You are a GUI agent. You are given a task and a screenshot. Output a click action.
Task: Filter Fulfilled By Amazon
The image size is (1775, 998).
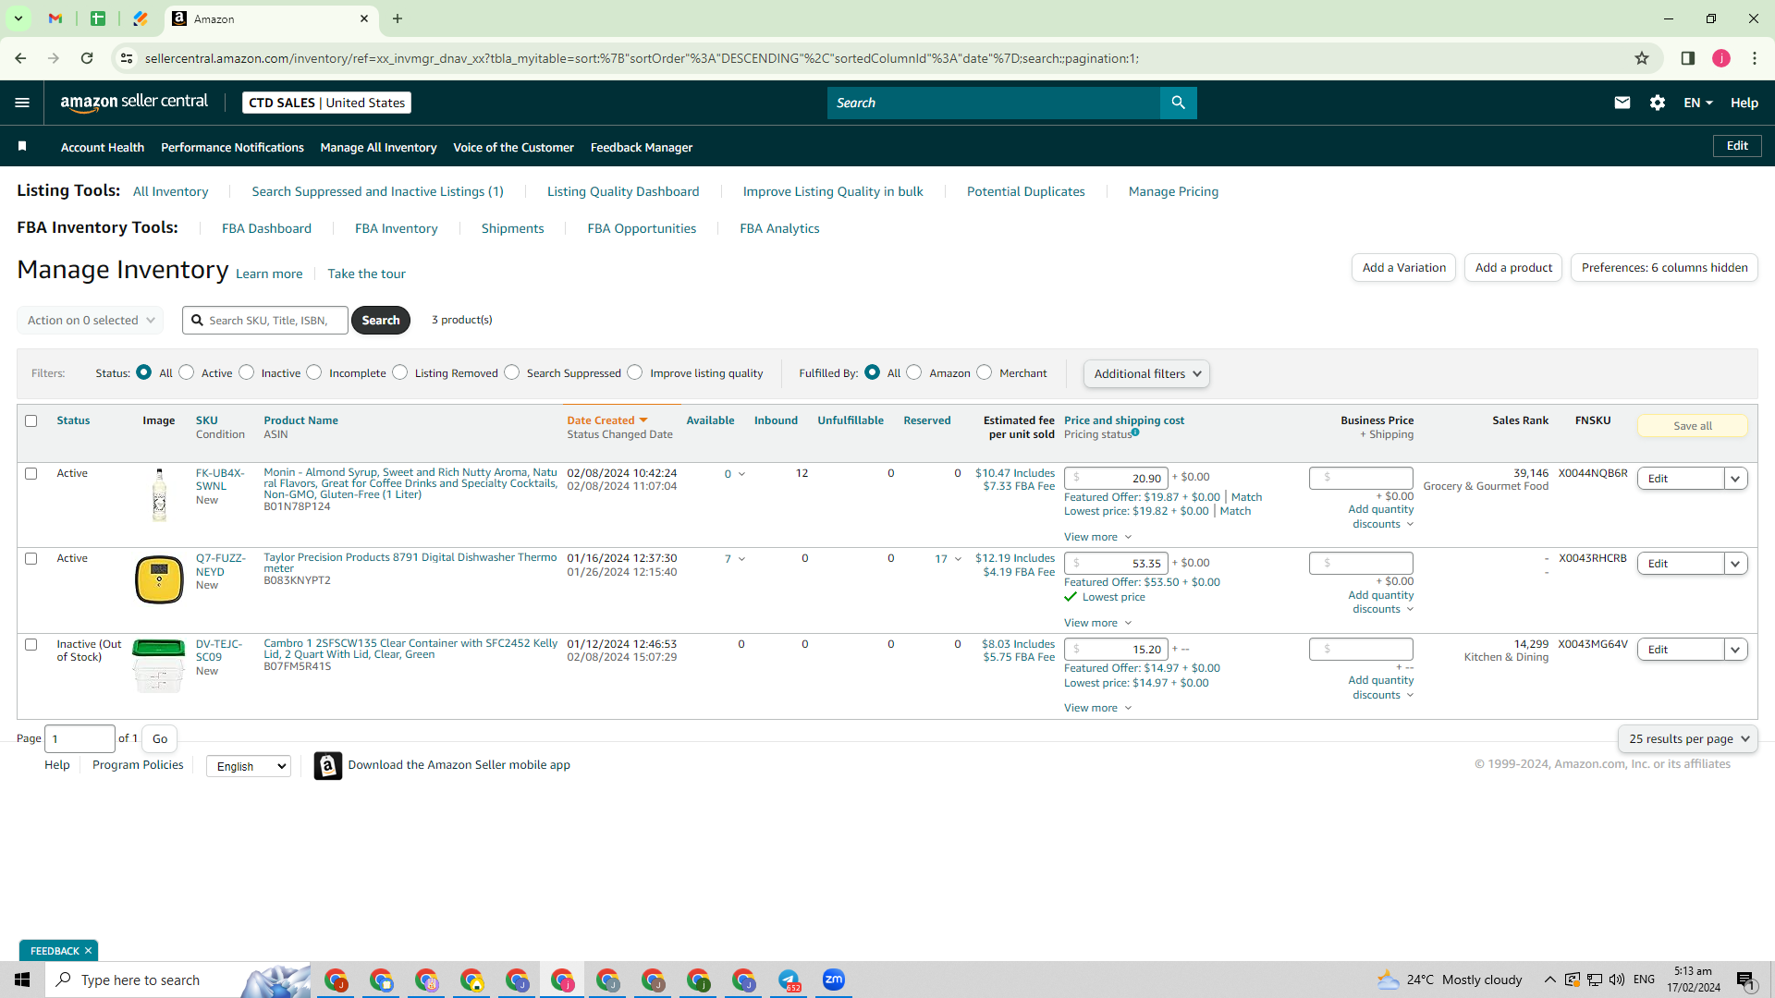(x=914, y=372)
